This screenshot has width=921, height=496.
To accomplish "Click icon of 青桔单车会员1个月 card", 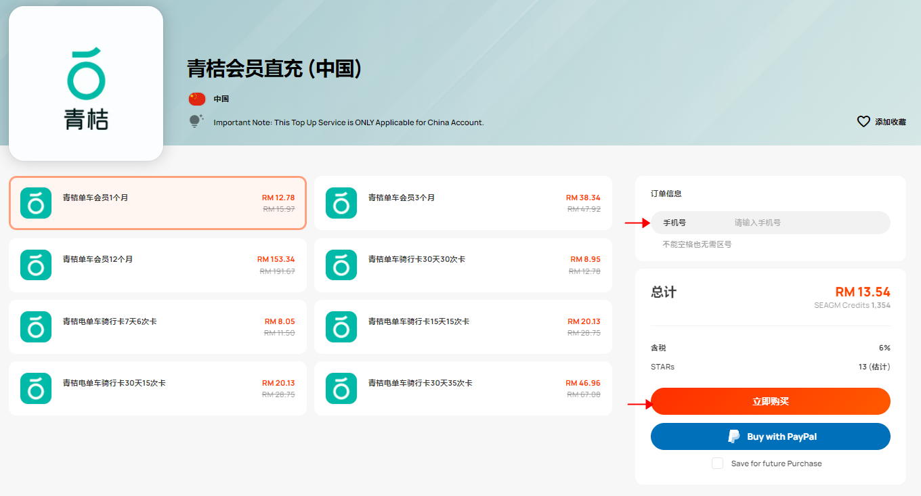I will 36,203.
